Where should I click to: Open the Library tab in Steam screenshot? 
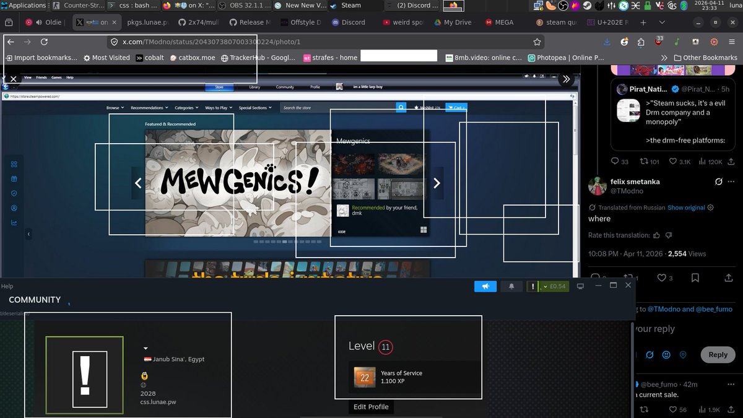click(x=254, y=87)
